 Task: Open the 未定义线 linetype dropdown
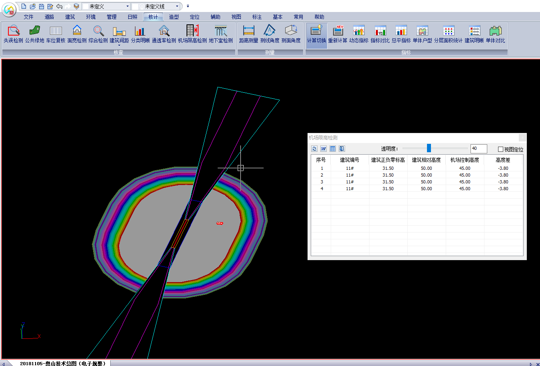(177, 6)
